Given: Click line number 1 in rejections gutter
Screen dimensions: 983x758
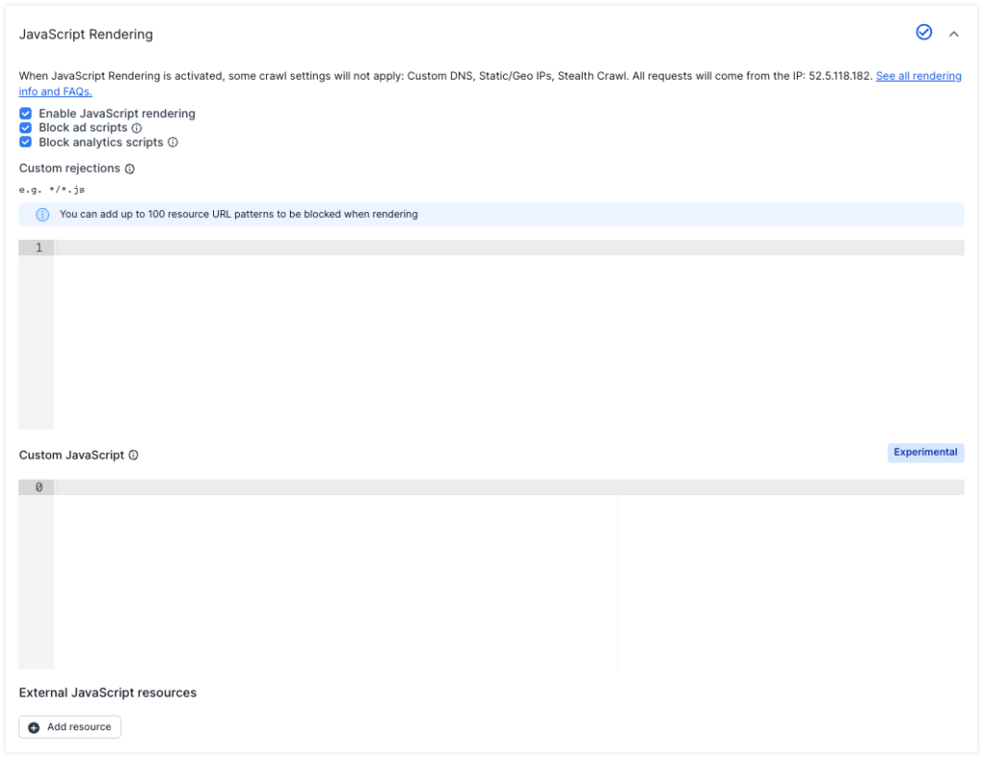Looking at the screenshot, I should 38,248.
